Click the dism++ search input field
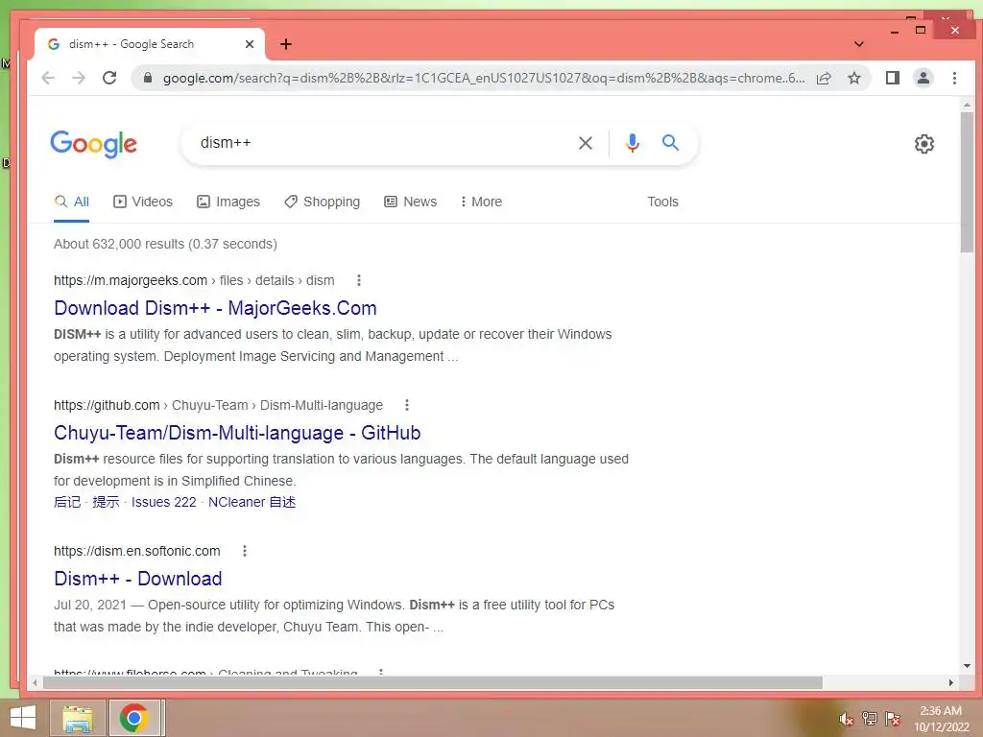 tap(382, 143)
